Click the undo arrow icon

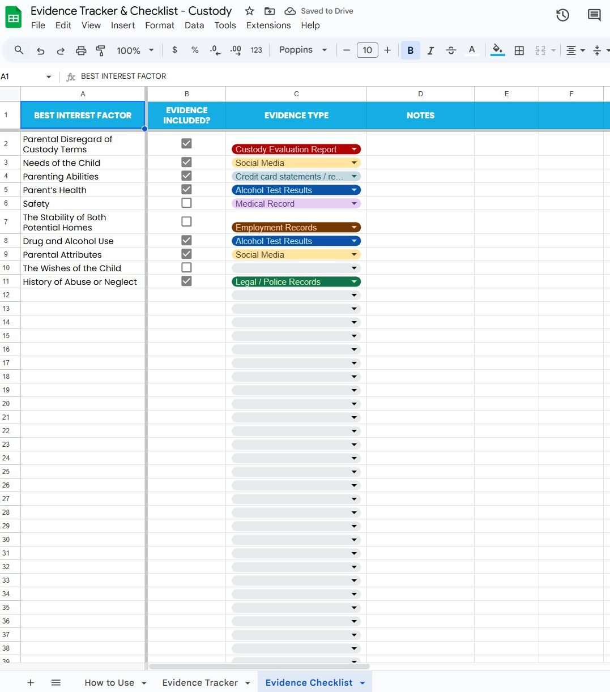40,50
